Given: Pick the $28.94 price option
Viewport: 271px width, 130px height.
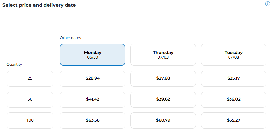Looking at the screenshot, I should pos(93,78).
